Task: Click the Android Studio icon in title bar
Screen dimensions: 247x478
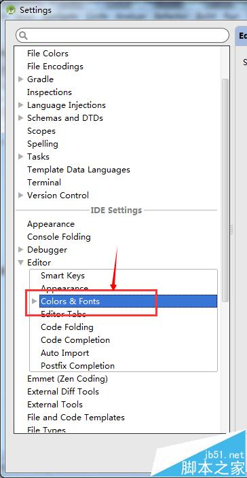Action: pyautogui.click(x=12, y=10)
